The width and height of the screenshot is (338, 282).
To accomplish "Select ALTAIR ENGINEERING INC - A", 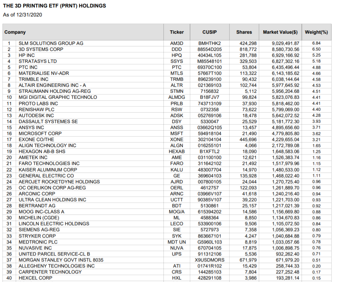I will [x=52, y=85].
